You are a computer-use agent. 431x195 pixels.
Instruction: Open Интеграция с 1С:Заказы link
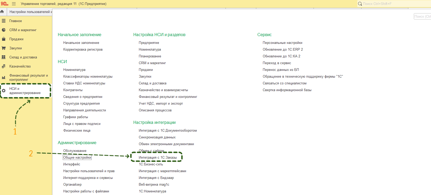pos(158,157)
